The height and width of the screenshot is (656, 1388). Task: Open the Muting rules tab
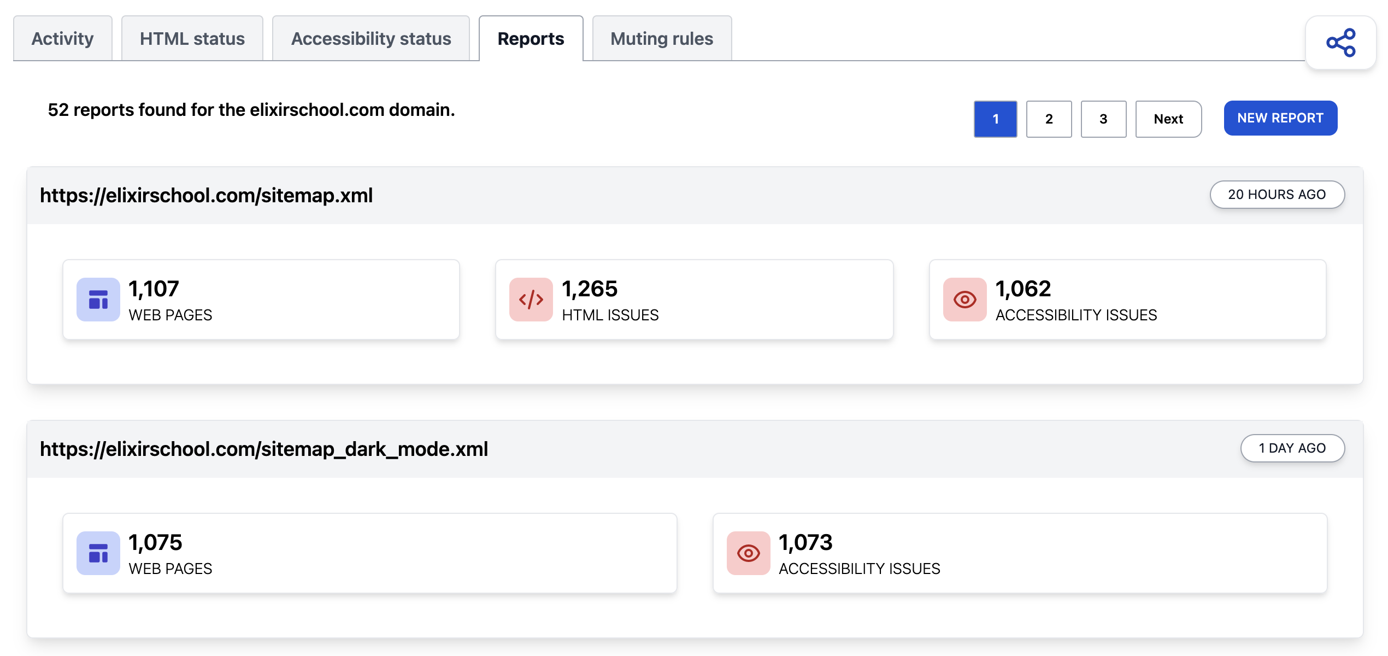661,38
